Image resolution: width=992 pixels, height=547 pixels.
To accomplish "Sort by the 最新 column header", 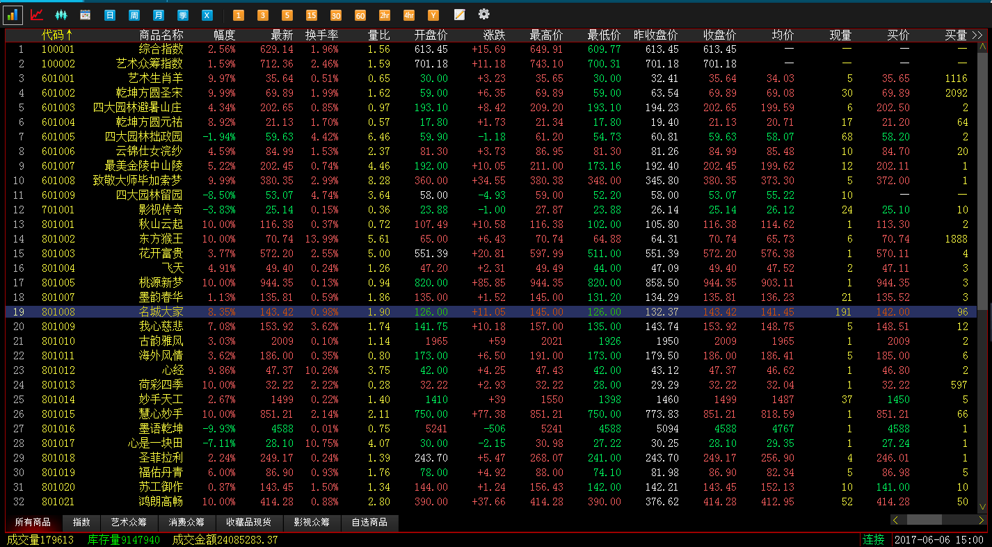I will [x=282, y=35].
